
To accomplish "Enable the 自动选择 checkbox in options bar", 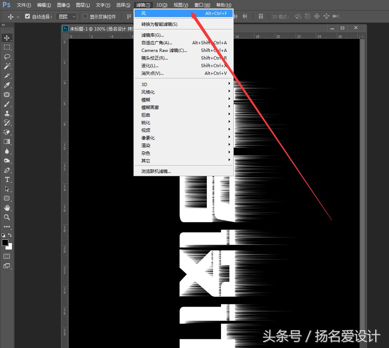I will click(28, 16).
